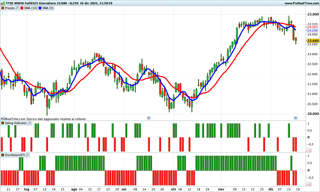Viewport: 320px width, 192px height.
Task: Click the OscillatoreSTI red-green color icon
Action: (3, 155)
